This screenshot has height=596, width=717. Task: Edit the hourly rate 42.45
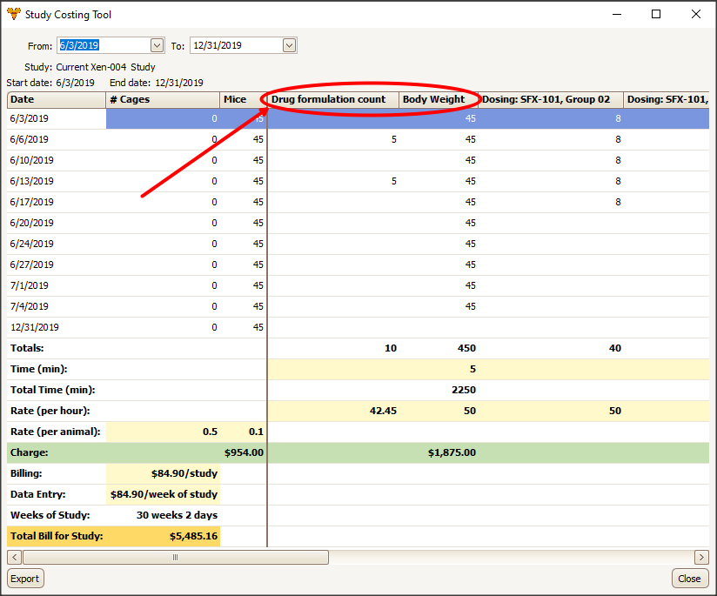tap(383, 411)
